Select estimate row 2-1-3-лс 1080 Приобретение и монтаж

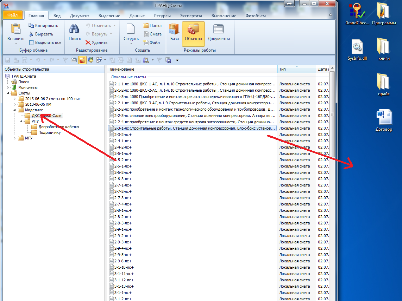pos(193,97)
